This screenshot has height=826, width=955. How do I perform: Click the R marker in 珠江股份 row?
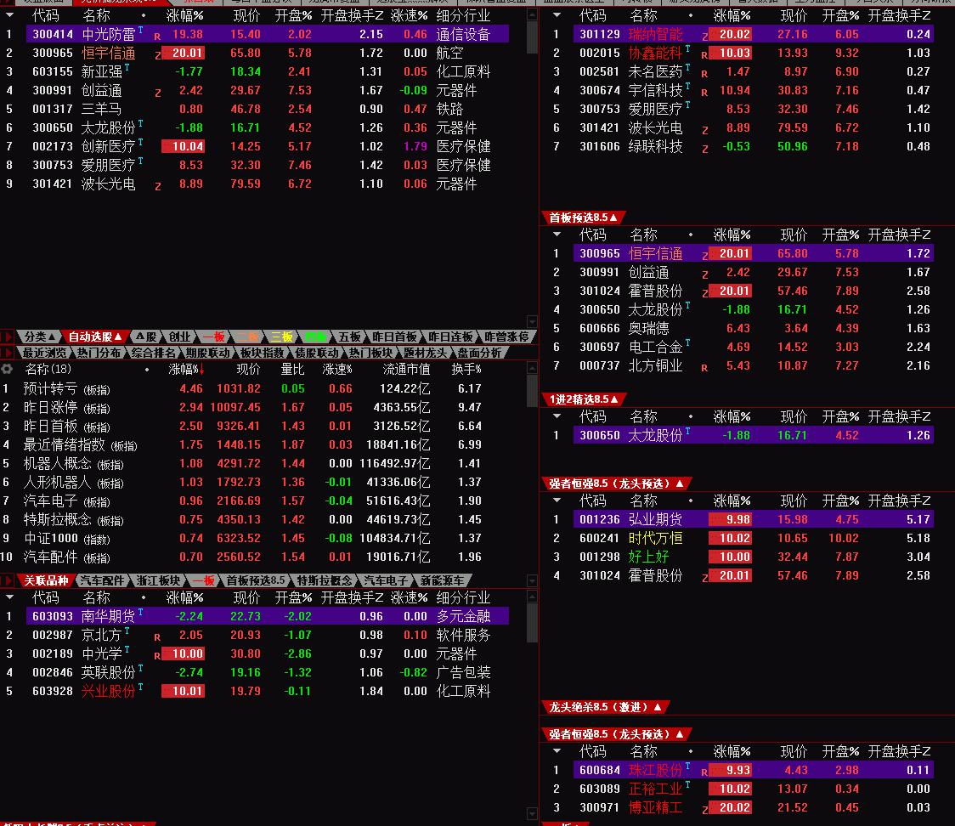(x=704, y=772)
